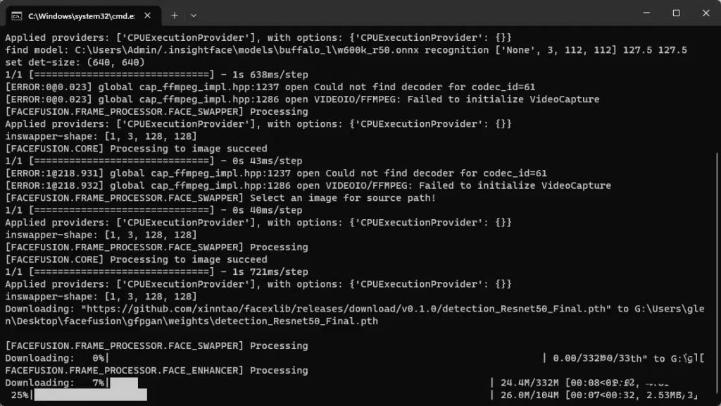721x406 pixels.
Task: Open a new terminal tab
Action: tap(175, 15)
